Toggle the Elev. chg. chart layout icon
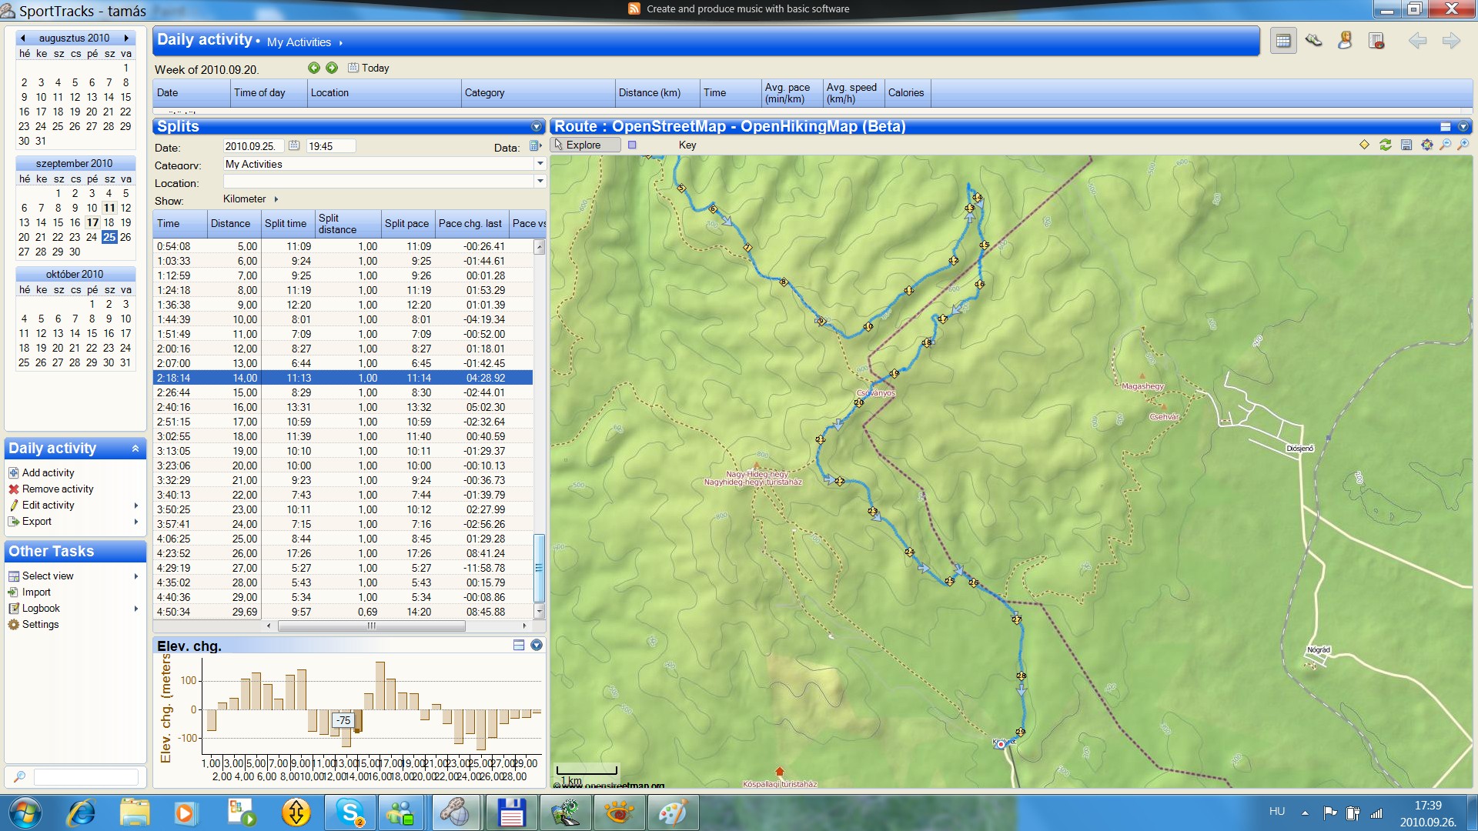 tap(519, 646)
